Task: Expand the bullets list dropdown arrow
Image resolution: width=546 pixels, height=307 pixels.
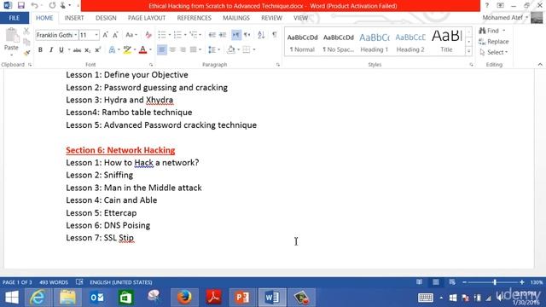Action: pos(170,35)
